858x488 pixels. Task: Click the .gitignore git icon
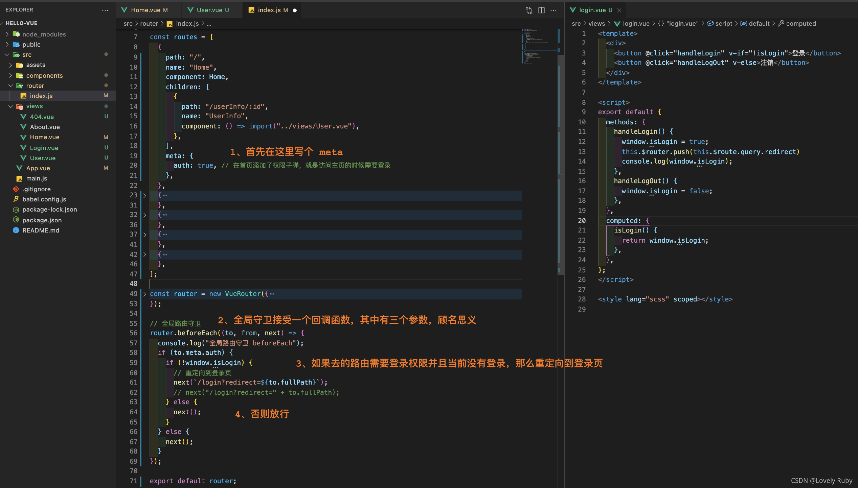pos(16,189)
